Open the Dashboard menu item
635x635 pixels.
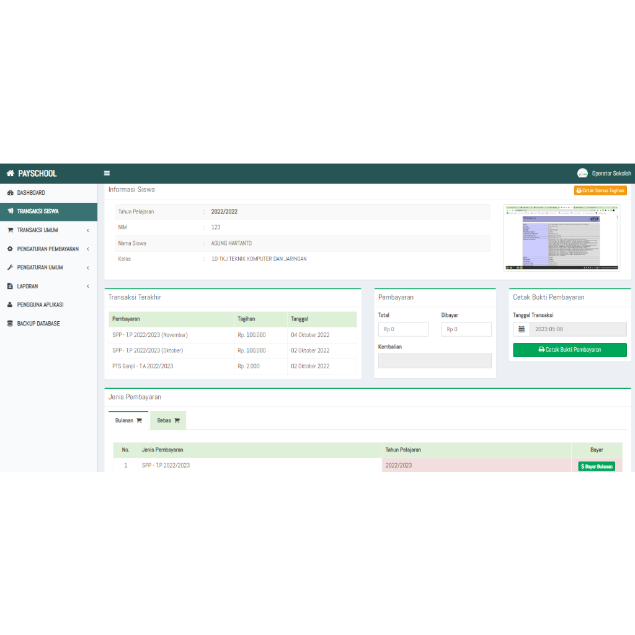(48, 193)
